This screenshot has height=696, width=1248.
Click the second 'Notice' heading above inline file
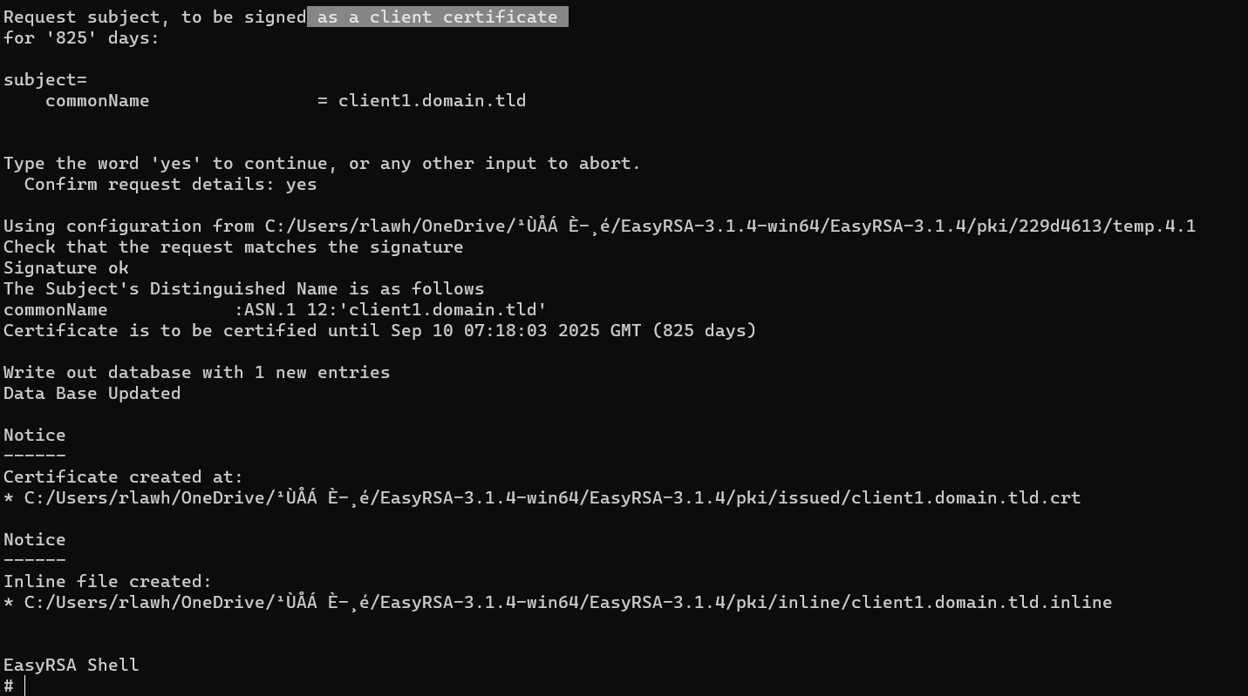point(34,539)
